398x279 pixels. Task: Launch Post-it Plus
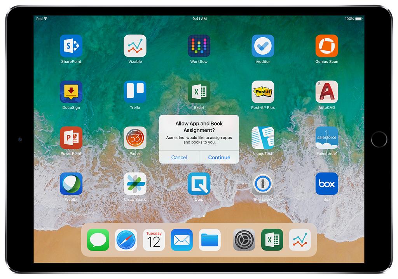263,92
